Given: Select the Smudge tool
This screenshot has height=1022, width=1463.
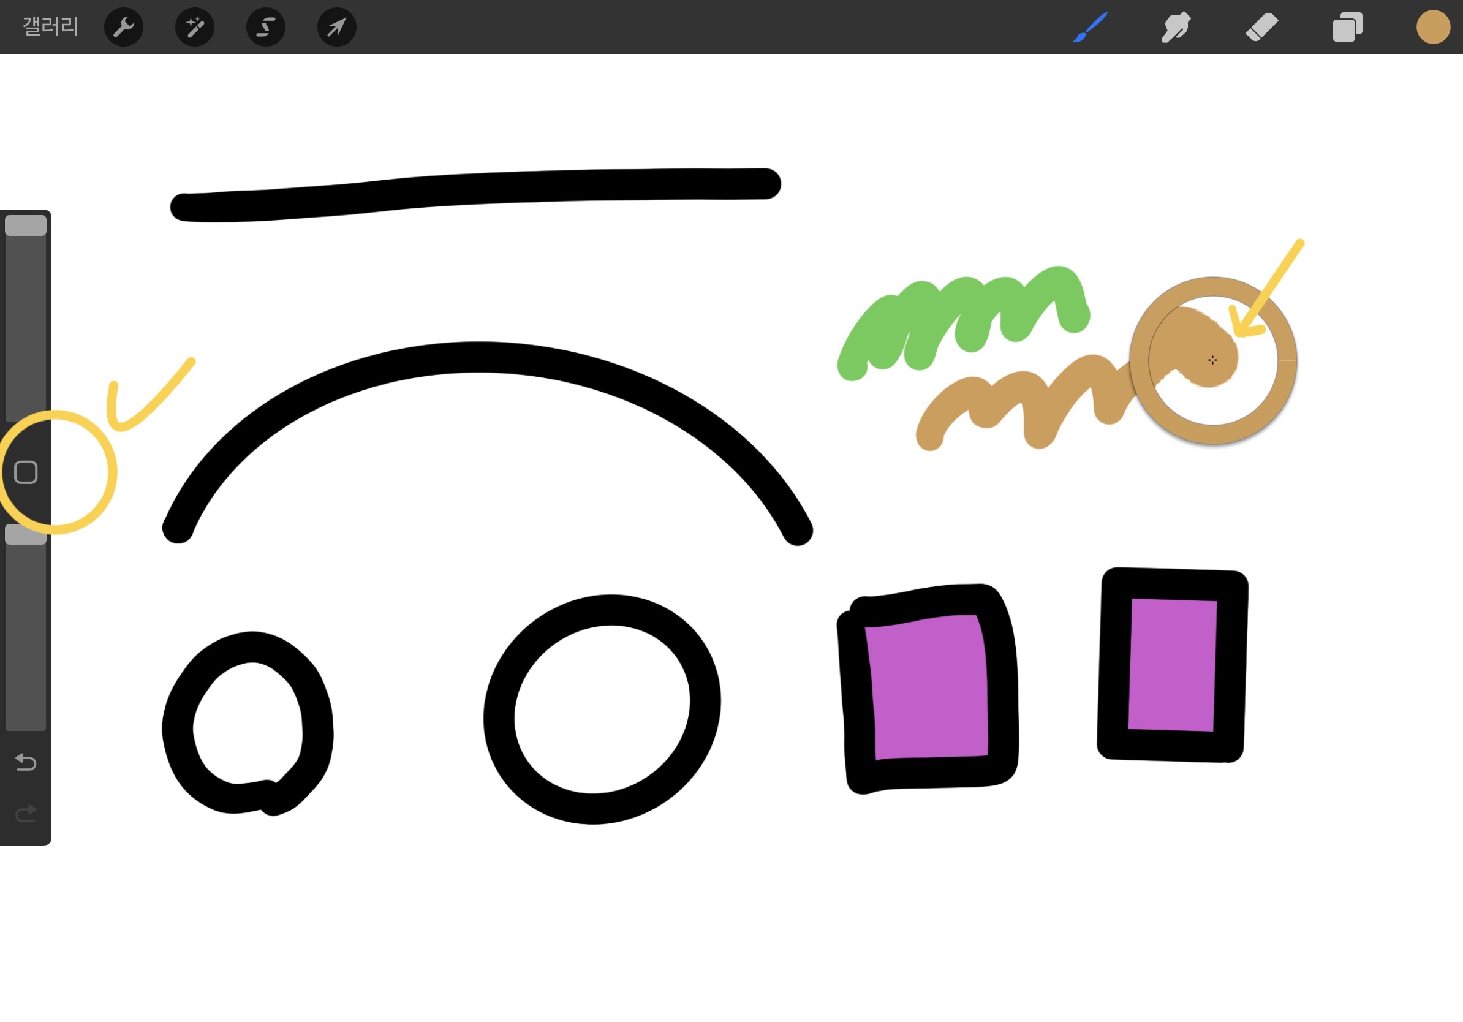Looking at the screenshot, I should tap(1176, 28).
